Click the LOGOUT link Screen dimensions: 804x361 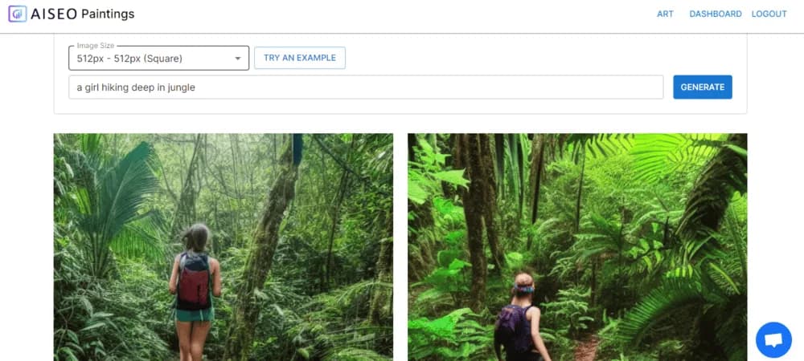coord(769,14)
